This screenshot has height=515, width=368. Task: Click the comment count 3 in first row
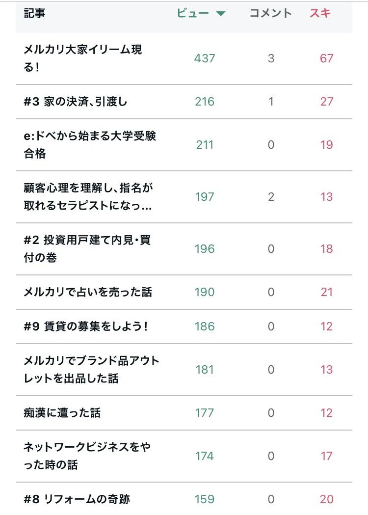[x=271, y=58]
